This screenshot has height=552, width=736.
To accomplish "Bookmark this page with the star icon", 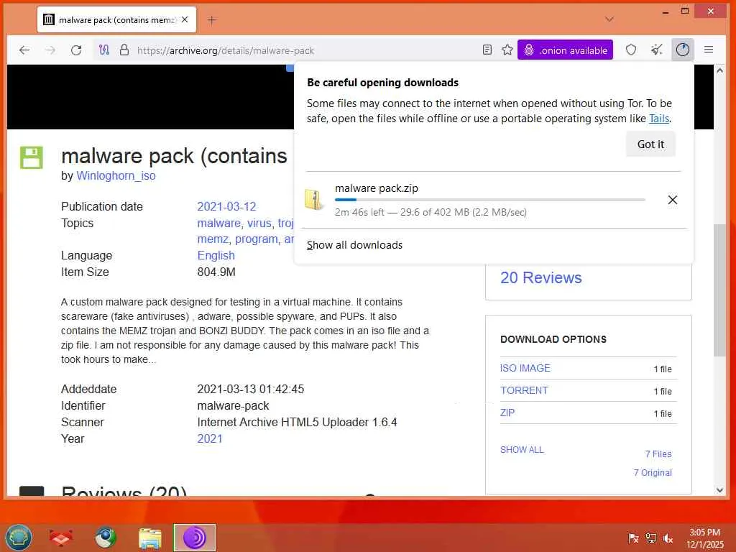I will [x=507, y=50].
